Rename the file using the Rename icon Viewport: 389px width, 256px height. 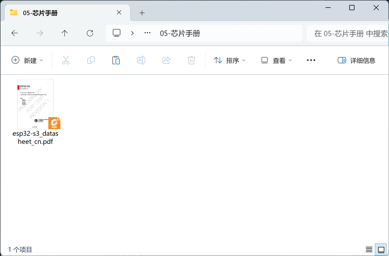[141, 60]
